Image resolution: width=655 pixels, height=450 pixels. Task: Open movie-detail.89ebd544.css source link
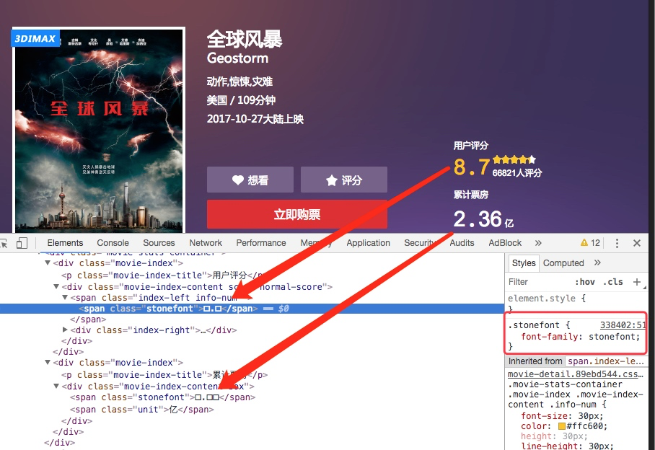tap(575, 374)
